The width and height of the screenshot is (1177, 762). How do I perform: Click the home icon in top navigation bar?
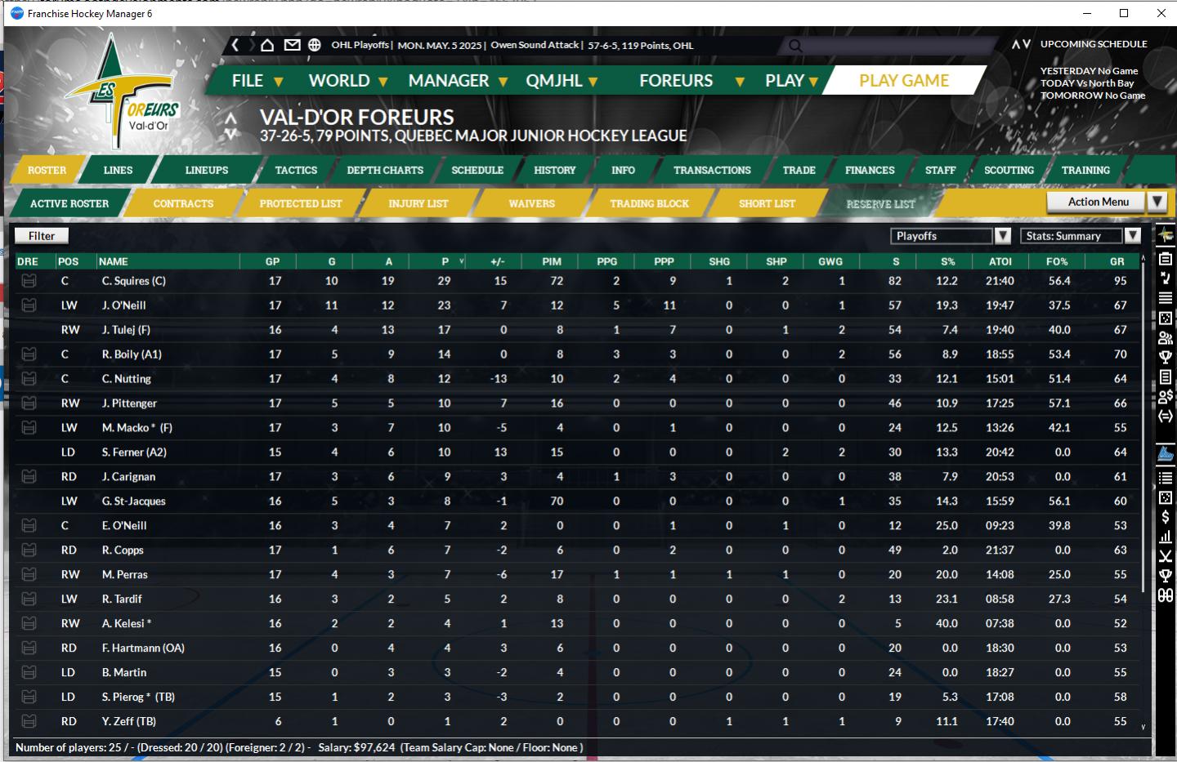coord(266,45)
